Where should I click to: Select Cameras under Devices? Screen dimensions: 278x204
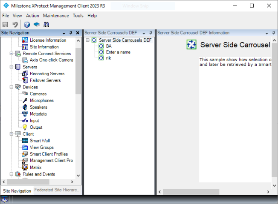[x=38, y=94]
